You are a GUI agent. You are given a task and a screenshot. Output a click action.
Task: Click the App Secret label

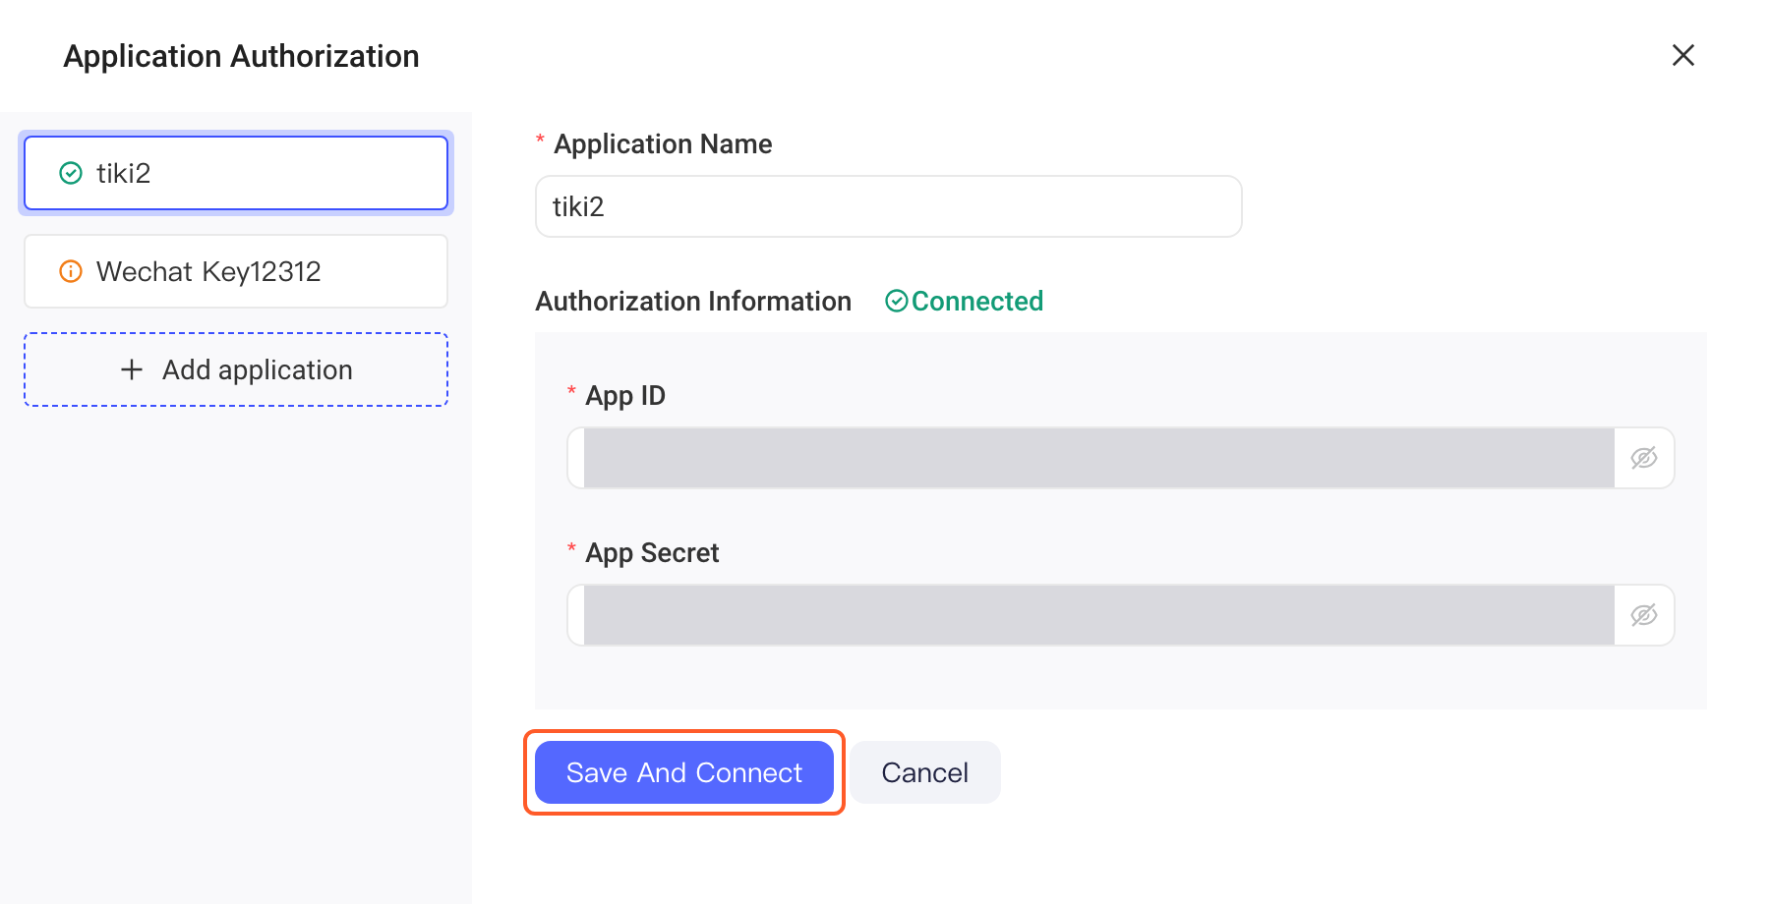tap(652, 553)
